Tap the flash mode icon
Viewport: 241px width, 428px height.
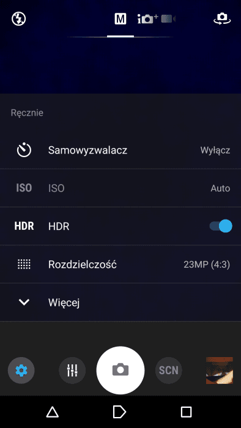19,19
